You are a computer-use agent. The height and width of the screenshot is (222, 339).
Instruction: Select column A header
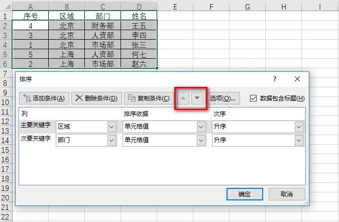(x=31, y=7)
